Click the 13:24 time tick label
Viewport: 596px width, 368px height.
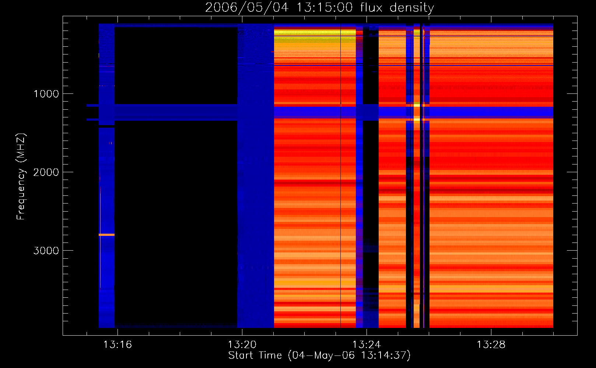(x=367, y=345)
